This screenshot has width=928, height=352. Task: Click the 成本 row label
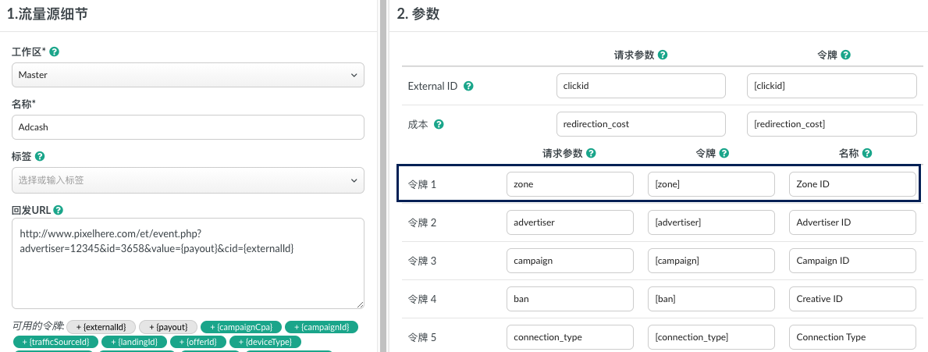click(418, 124)
